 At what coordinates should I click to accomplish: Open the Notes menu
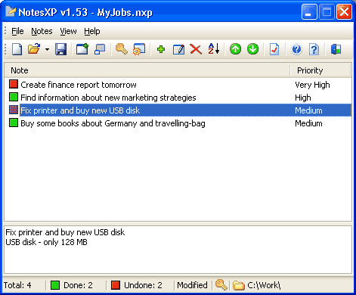point(42,31)
